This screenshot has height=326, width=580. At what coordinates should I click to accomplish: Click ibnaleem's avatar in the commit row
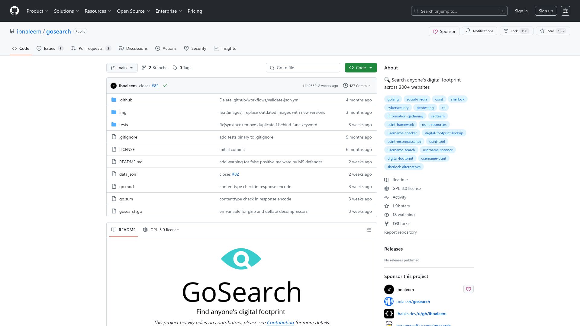[114, 86]
